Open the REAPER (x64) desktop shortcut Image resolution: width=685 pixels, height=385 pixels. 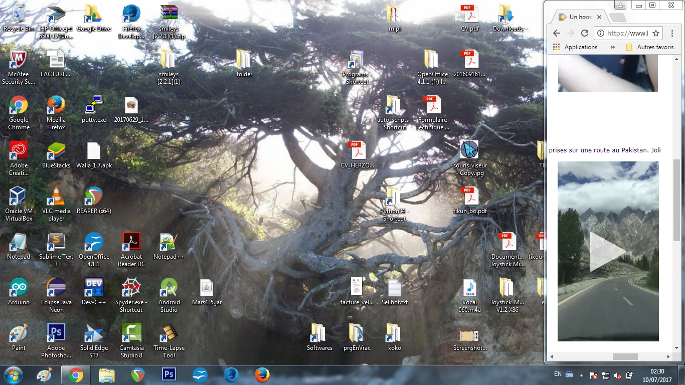pyautogui.click(x=94, y=197)
